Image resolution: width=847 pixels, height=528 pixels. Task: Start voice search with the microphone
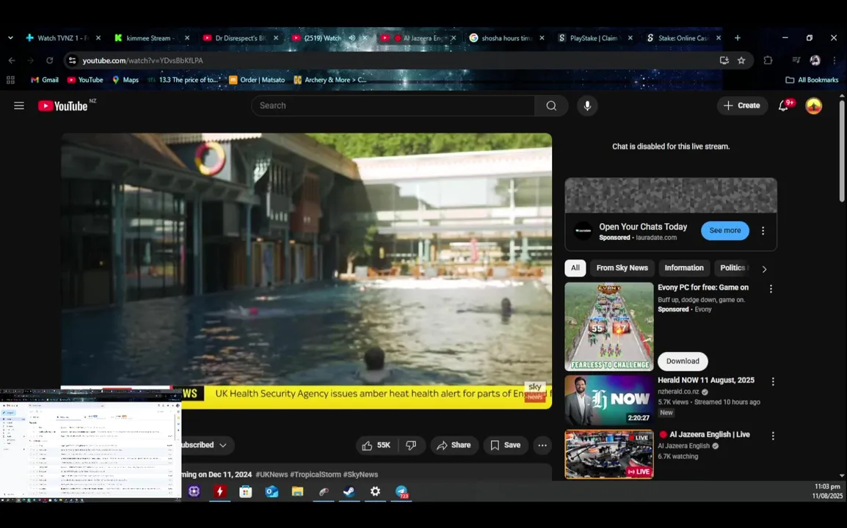[587, 106]
